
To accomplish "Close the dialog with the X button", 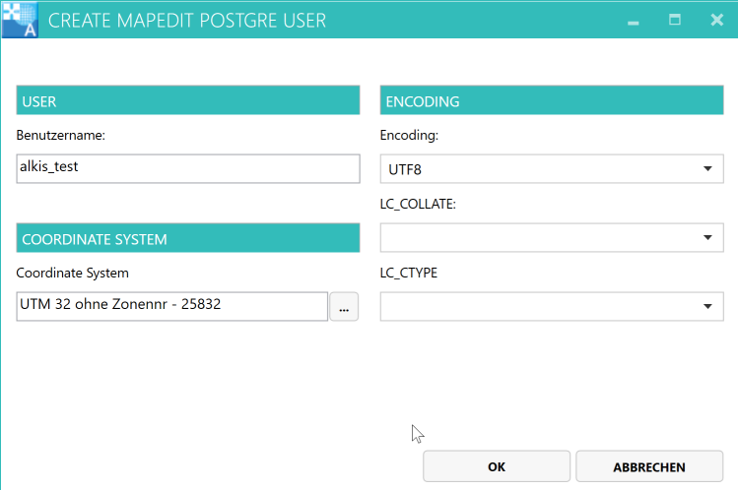I will 717,20.
